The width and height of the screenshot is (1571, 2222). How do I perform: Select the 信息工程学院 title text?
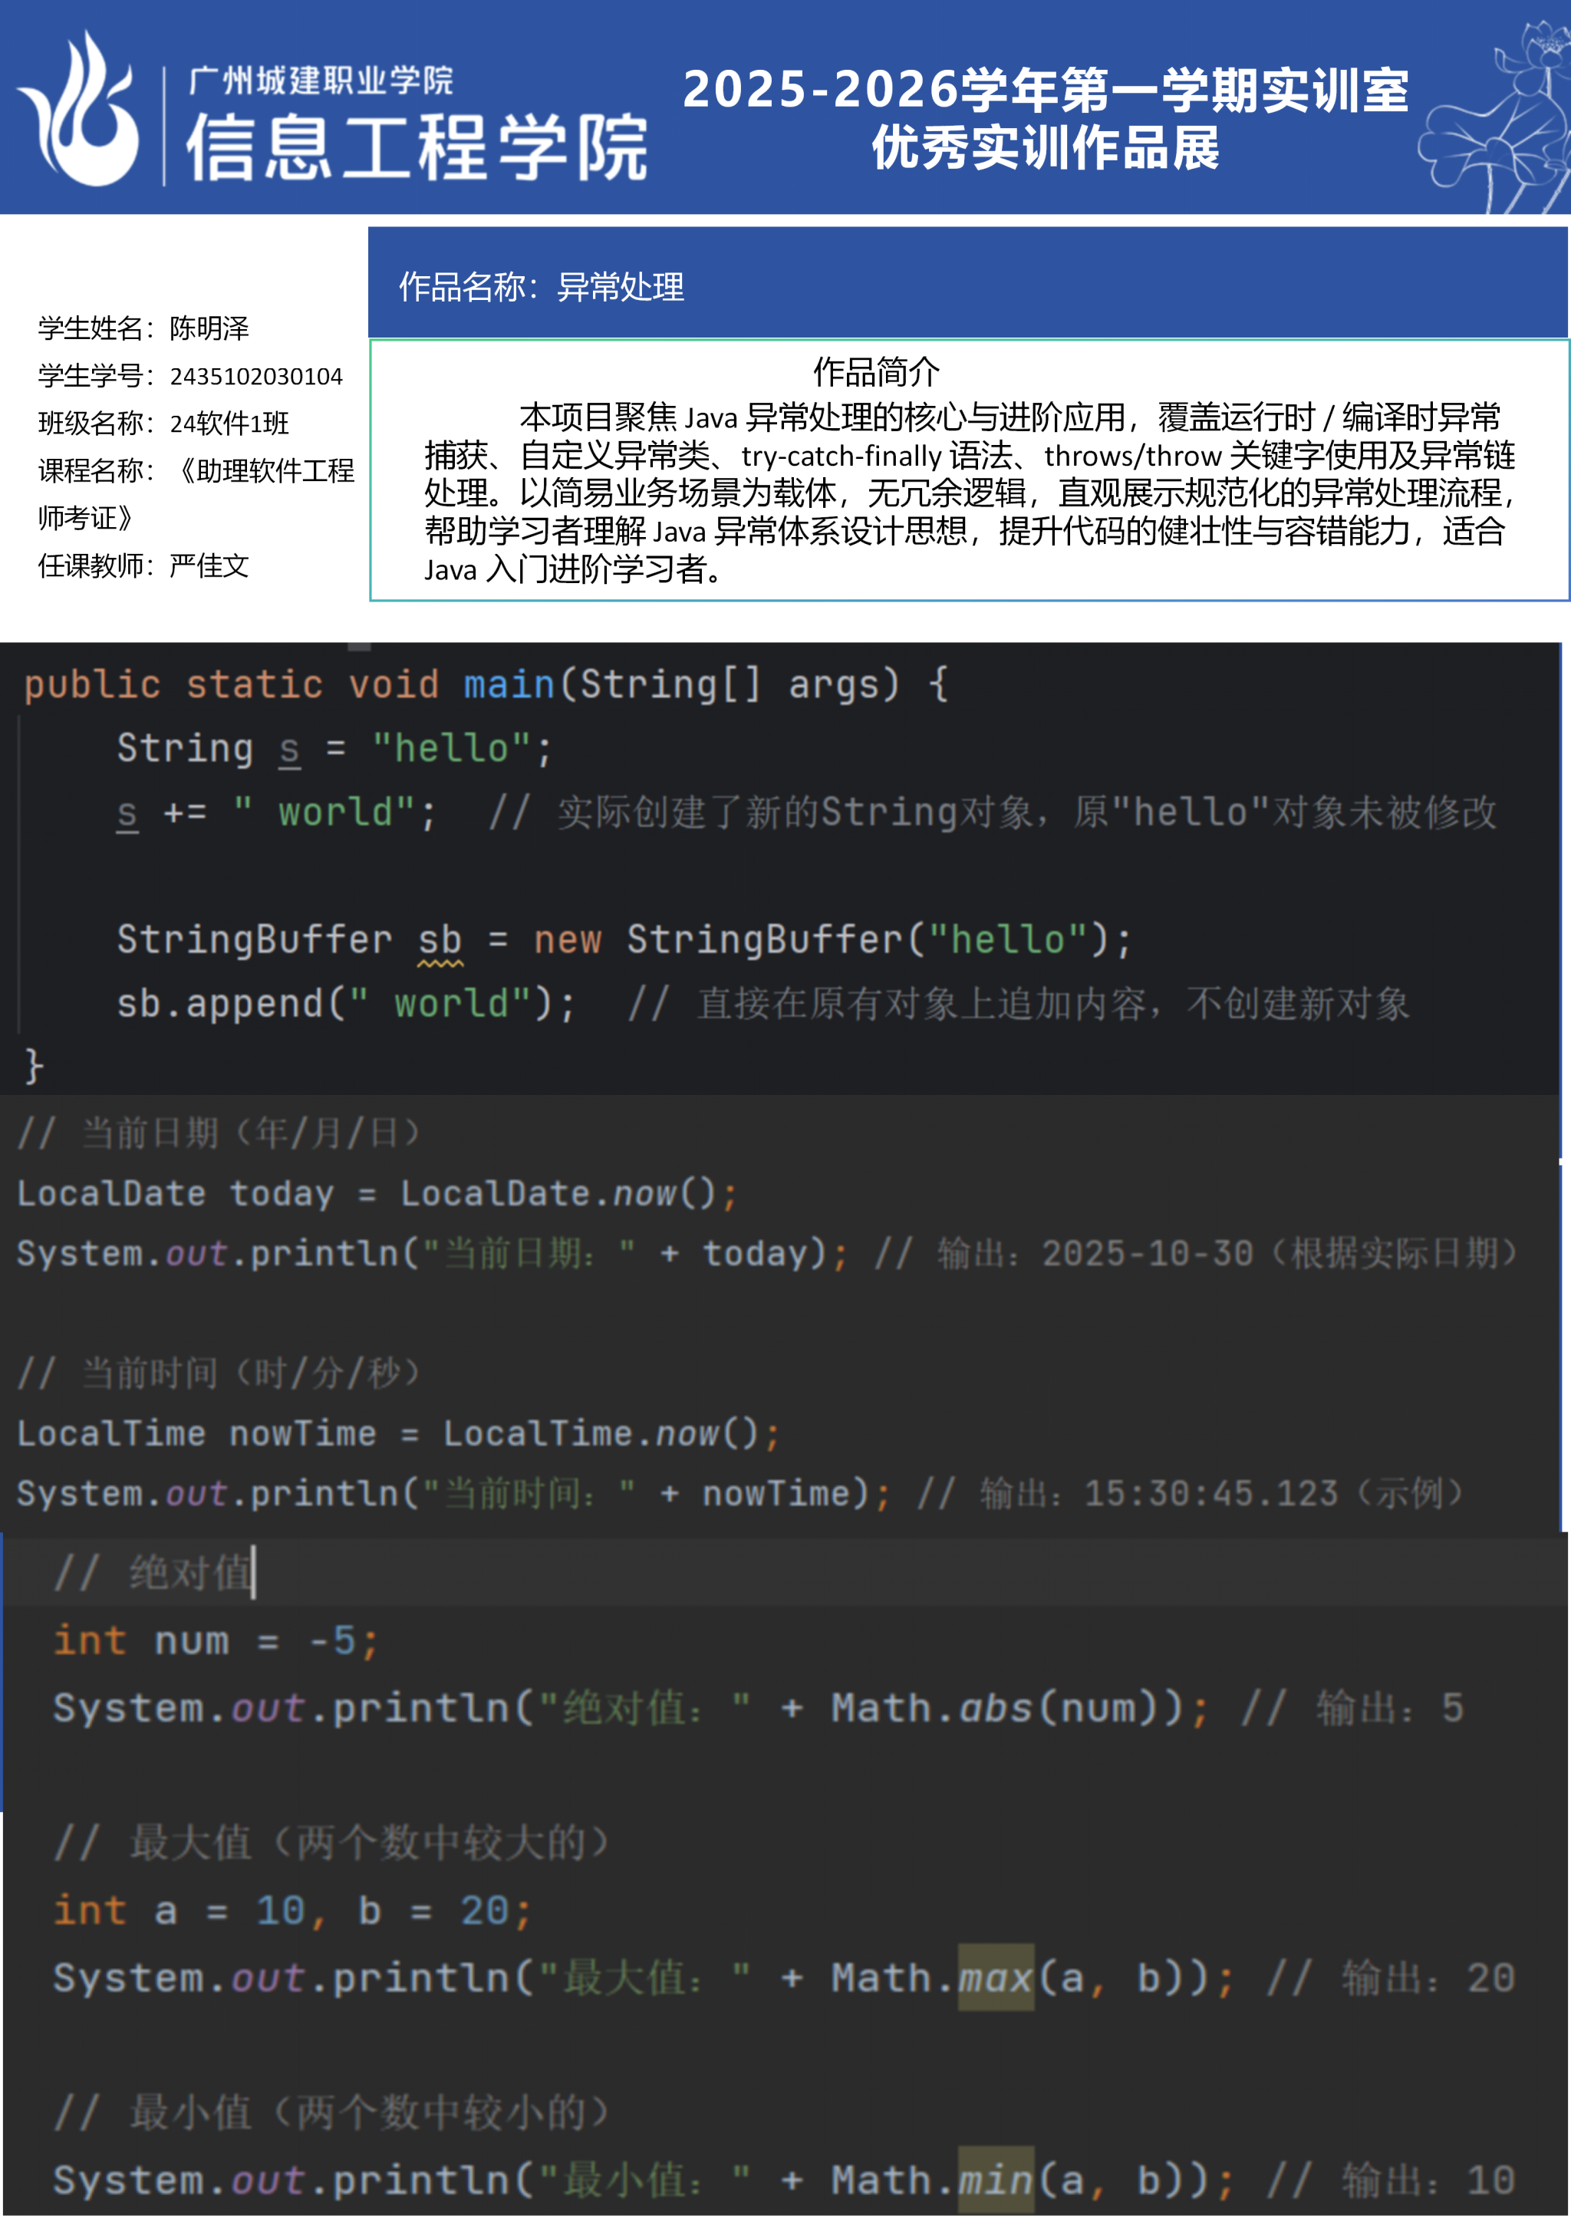[416, 147]
